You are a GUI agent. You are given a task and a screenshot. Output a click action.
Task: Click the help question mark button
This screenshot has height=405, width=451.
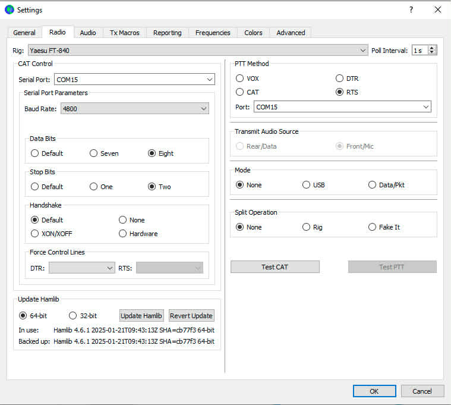[x=411, y=10]
